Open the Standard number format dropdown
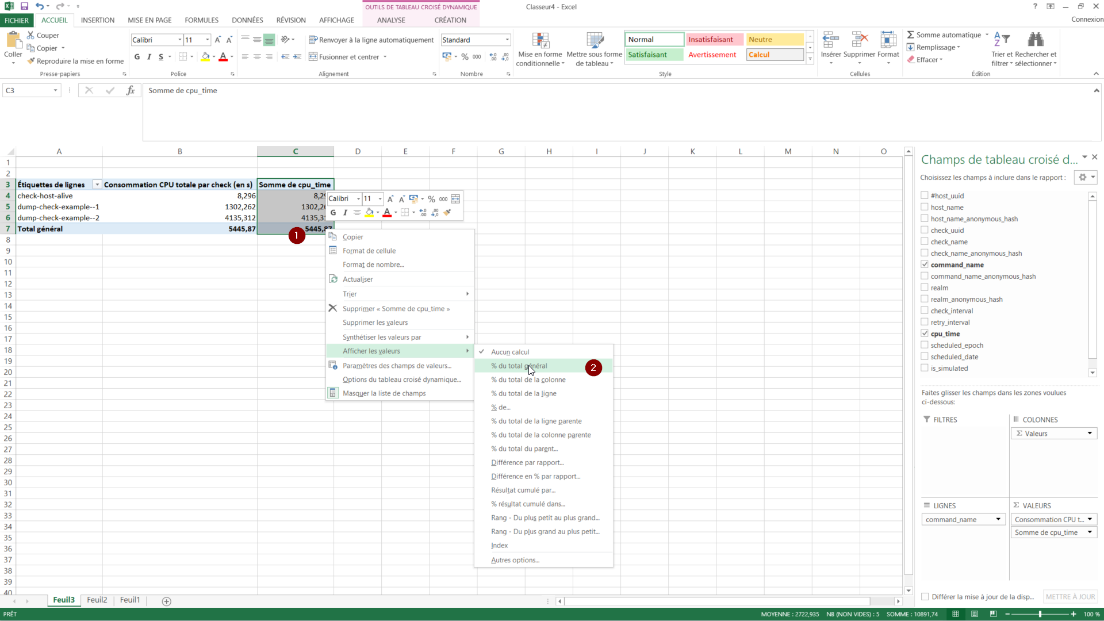 pos(507,40)
